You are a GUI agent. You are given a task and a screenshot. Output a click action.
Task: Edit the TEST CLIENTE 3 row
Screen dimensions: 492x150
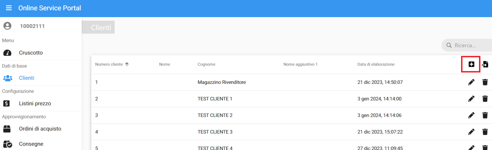point(471,132)
